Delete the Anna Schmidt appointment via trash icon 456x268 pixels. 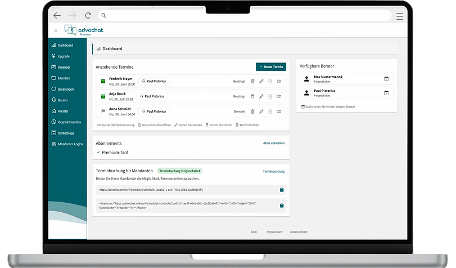point(252,111)
